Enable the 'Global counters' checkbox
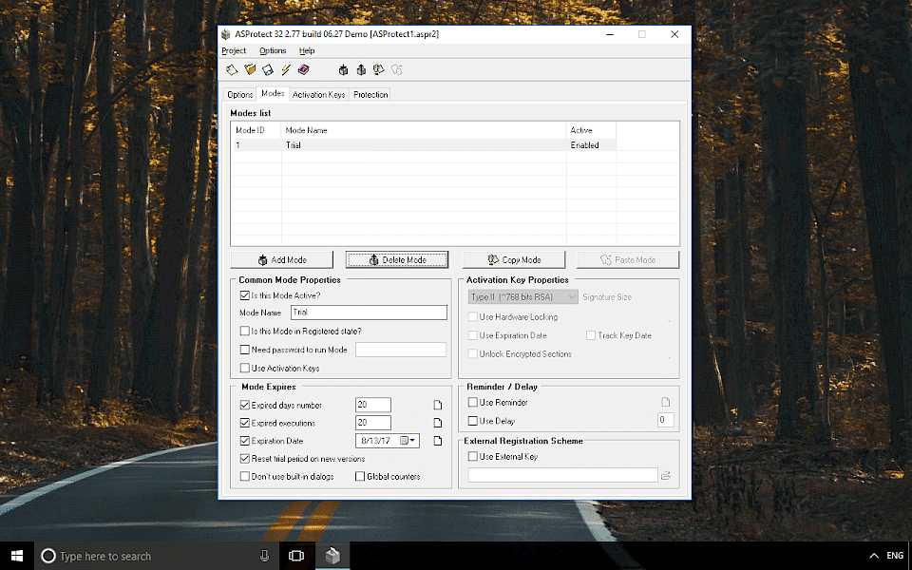Screen dimensions: 912x570 [360, 476]
